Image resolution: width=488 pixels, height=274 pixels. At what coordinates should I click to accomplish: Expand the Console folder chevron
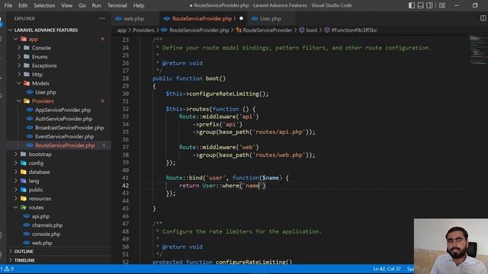click(x=19, y=48)
